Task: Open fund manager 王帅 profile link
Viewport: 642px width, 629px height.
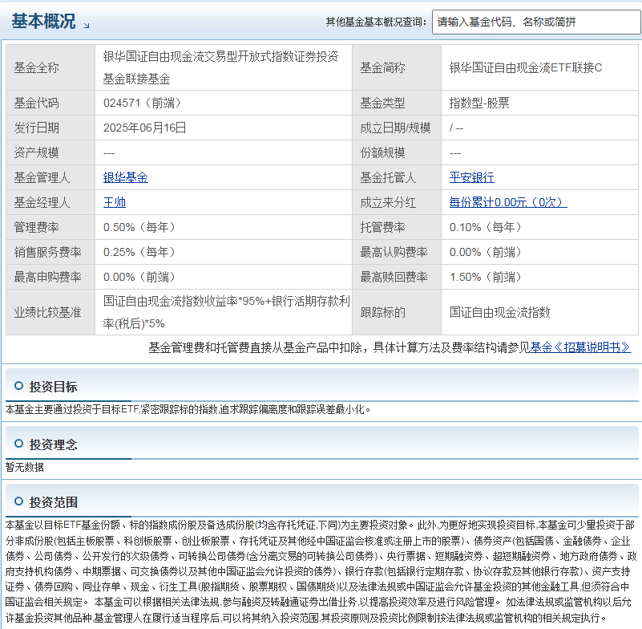Action: [x=115, y=202]
